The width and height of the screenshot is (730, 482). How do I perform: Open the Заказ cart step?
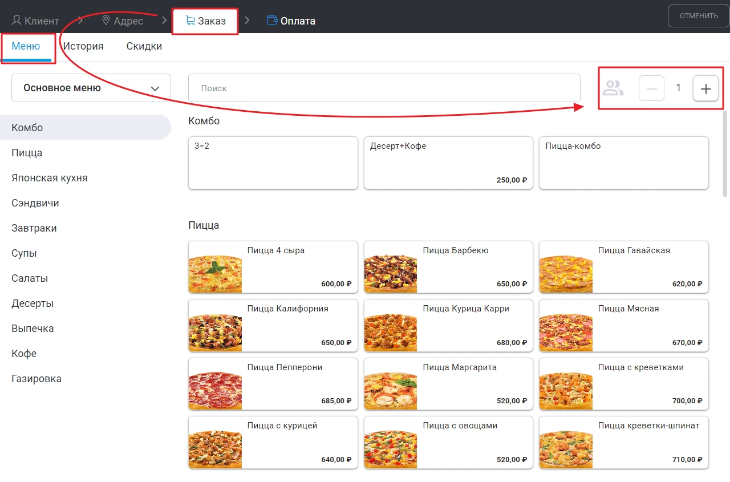tap(205, 21)
